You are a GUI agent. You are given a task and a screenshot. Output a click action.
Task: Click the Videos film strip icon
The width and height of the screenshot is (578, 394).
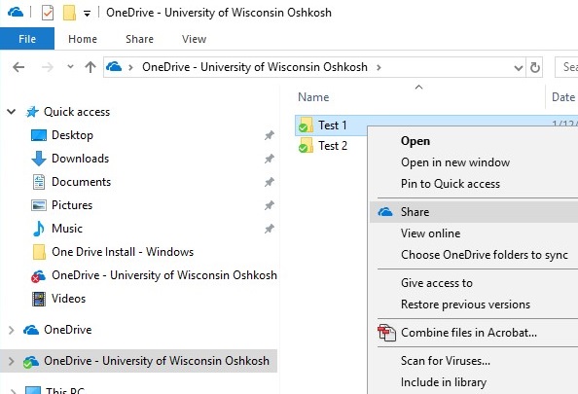coord(39,299)
